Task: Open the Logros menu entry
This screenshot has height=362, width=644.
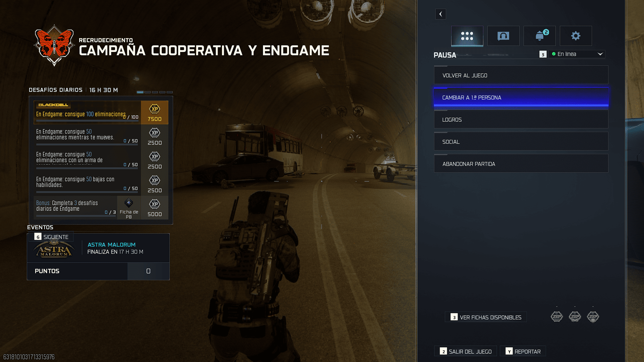Action: pyautogui.click(x=521, y=119)
